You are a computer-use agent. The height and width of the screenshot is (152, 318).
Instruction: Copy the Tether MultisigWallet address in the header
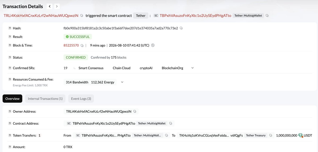pos(267,16)
